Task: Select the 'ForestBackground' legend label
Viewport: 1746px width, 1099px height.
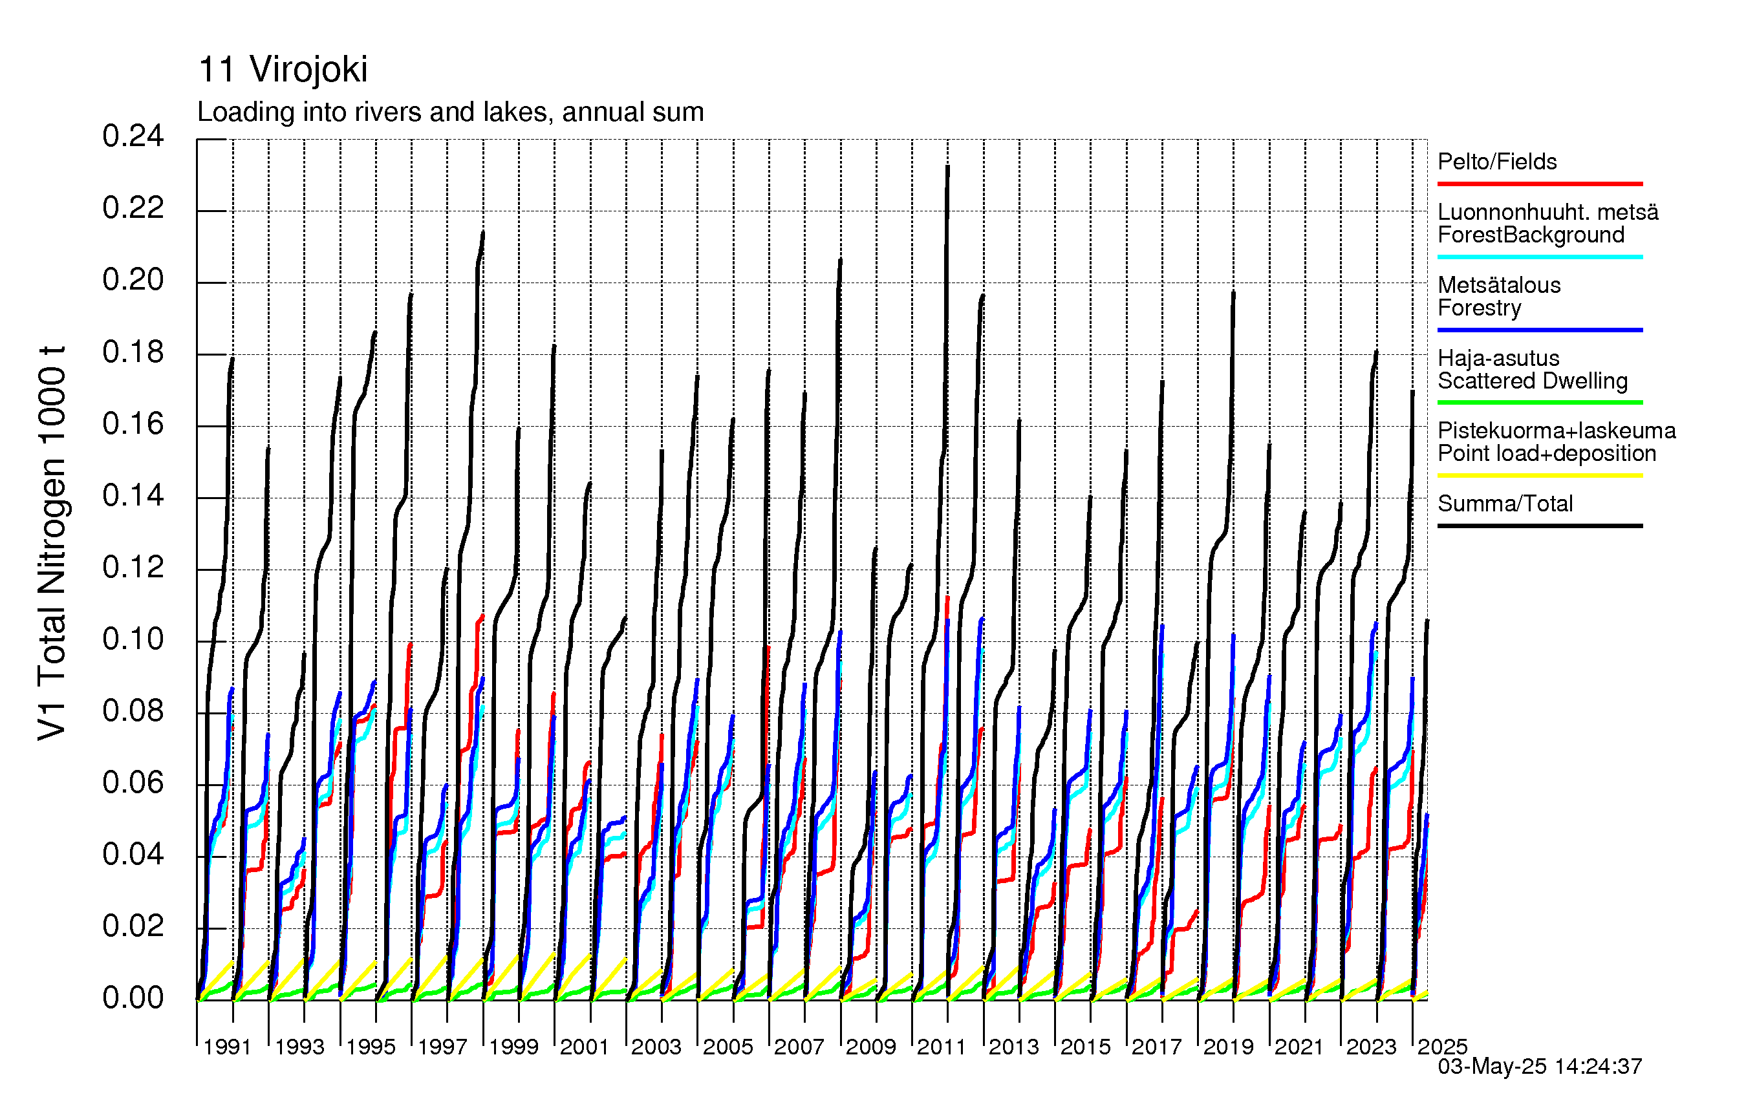Action: pyautogui.click(x=1531, y=235)
